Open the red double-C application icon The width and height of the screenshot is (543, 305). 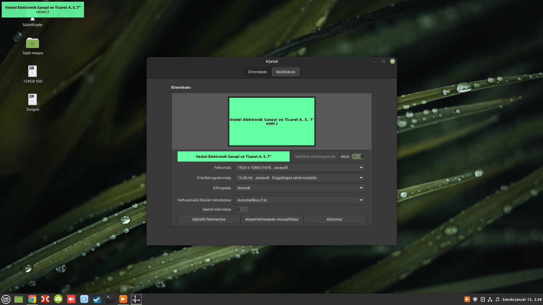pos(45,299)
